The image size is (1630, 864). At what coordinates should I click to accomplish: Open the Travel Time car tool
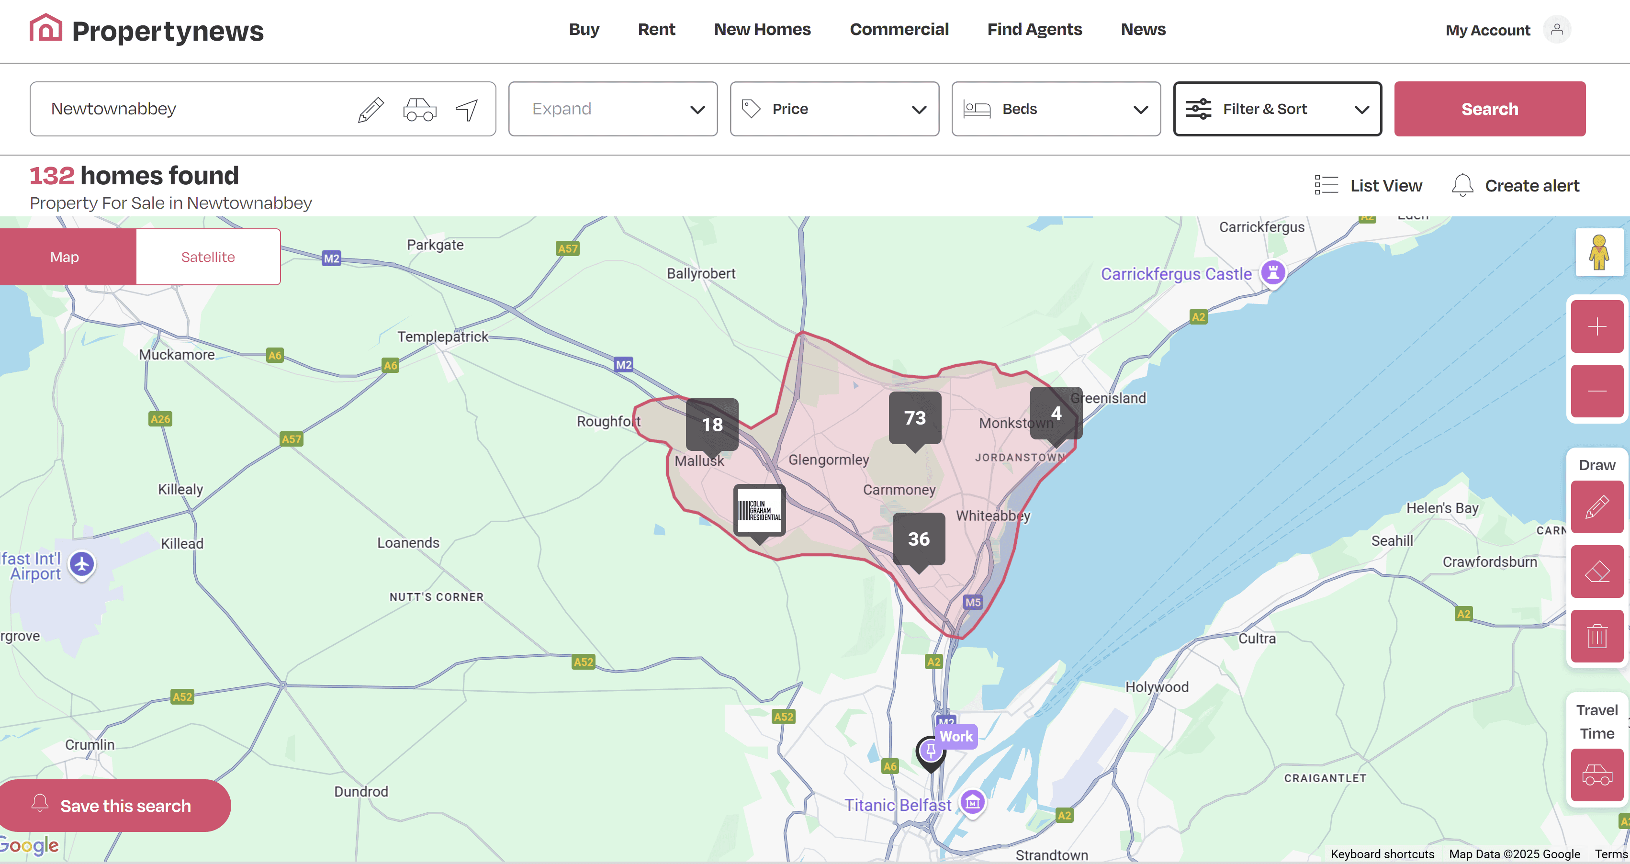[1596, 775]
